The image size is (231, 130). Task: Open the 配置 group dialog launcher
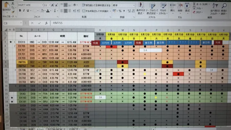tap(110, 17)
